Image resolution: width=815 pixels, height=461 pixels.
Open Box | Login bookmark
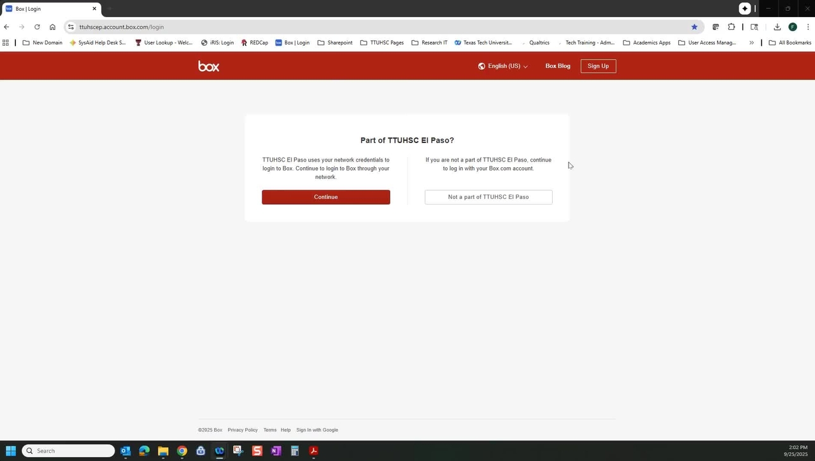(x=292, y=43)
